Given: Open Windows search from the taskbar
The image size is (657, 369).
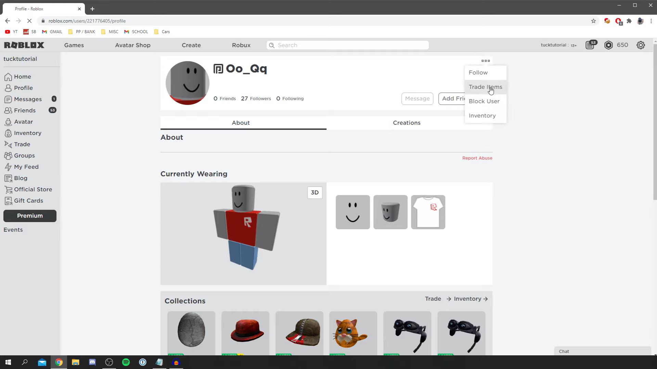Looking at the screenshot, I should (25, 362).
